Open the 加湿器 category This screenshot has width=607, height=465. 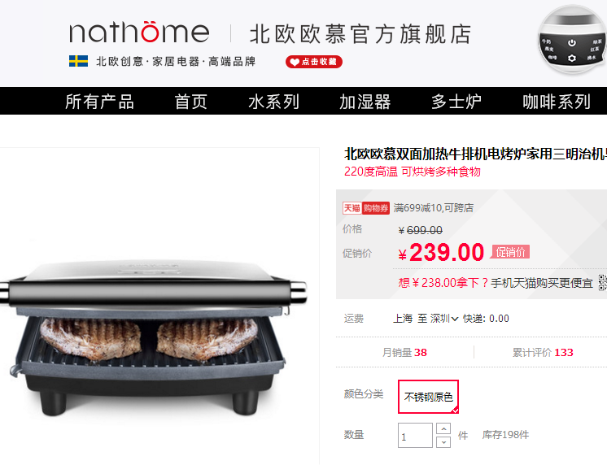tap(365, 102)
